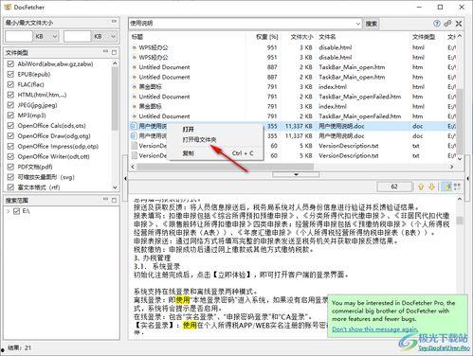Disable MP3(mp3) file type

point(10,116)
